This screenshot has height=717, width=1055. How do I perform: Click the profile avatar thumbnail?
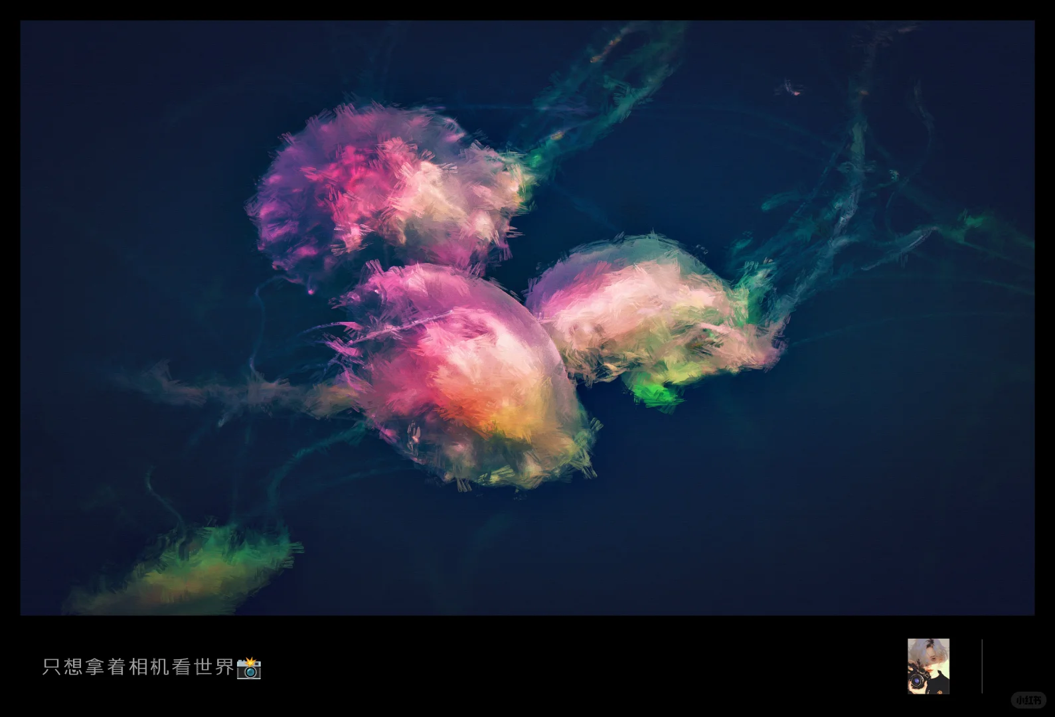coord(928,666)
